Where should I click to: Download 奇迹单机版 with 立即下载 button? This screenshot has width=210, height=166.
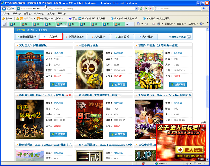(118, 134)
